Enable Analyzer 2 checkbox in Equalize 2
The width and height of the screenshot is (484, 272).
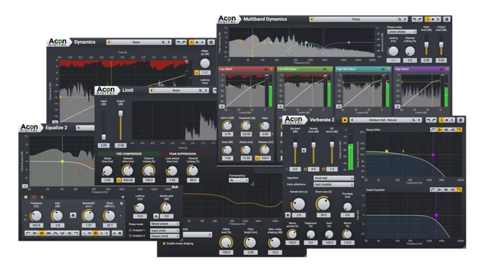pyautogui.click(x=130, y=236)
